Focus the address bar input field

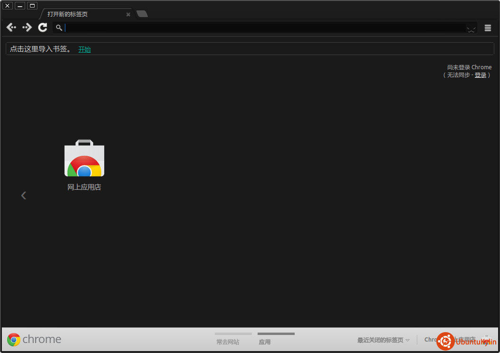click(x=261, y=28)
